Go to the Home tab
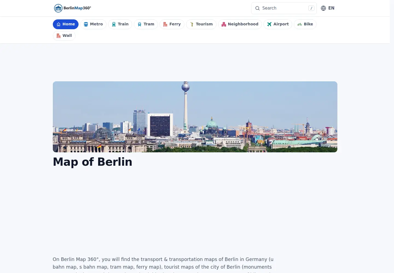The height and width of the screenshot is (273, 394). [66, 24]
